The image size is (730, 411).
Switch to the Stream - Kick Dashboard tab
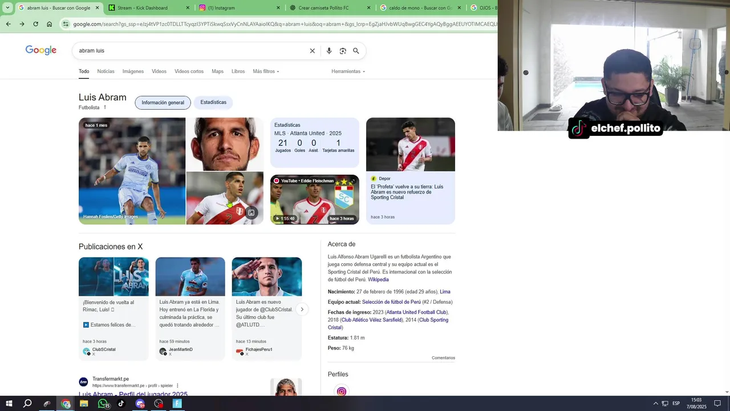pos(143,8)
